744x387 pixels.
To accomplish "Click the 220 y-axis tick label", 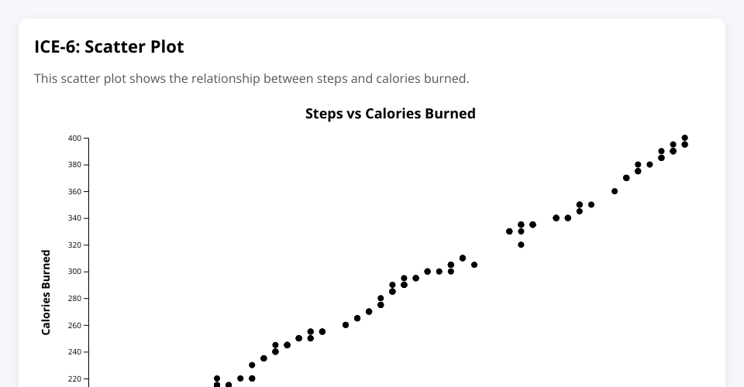I will (x=74, y=378).
